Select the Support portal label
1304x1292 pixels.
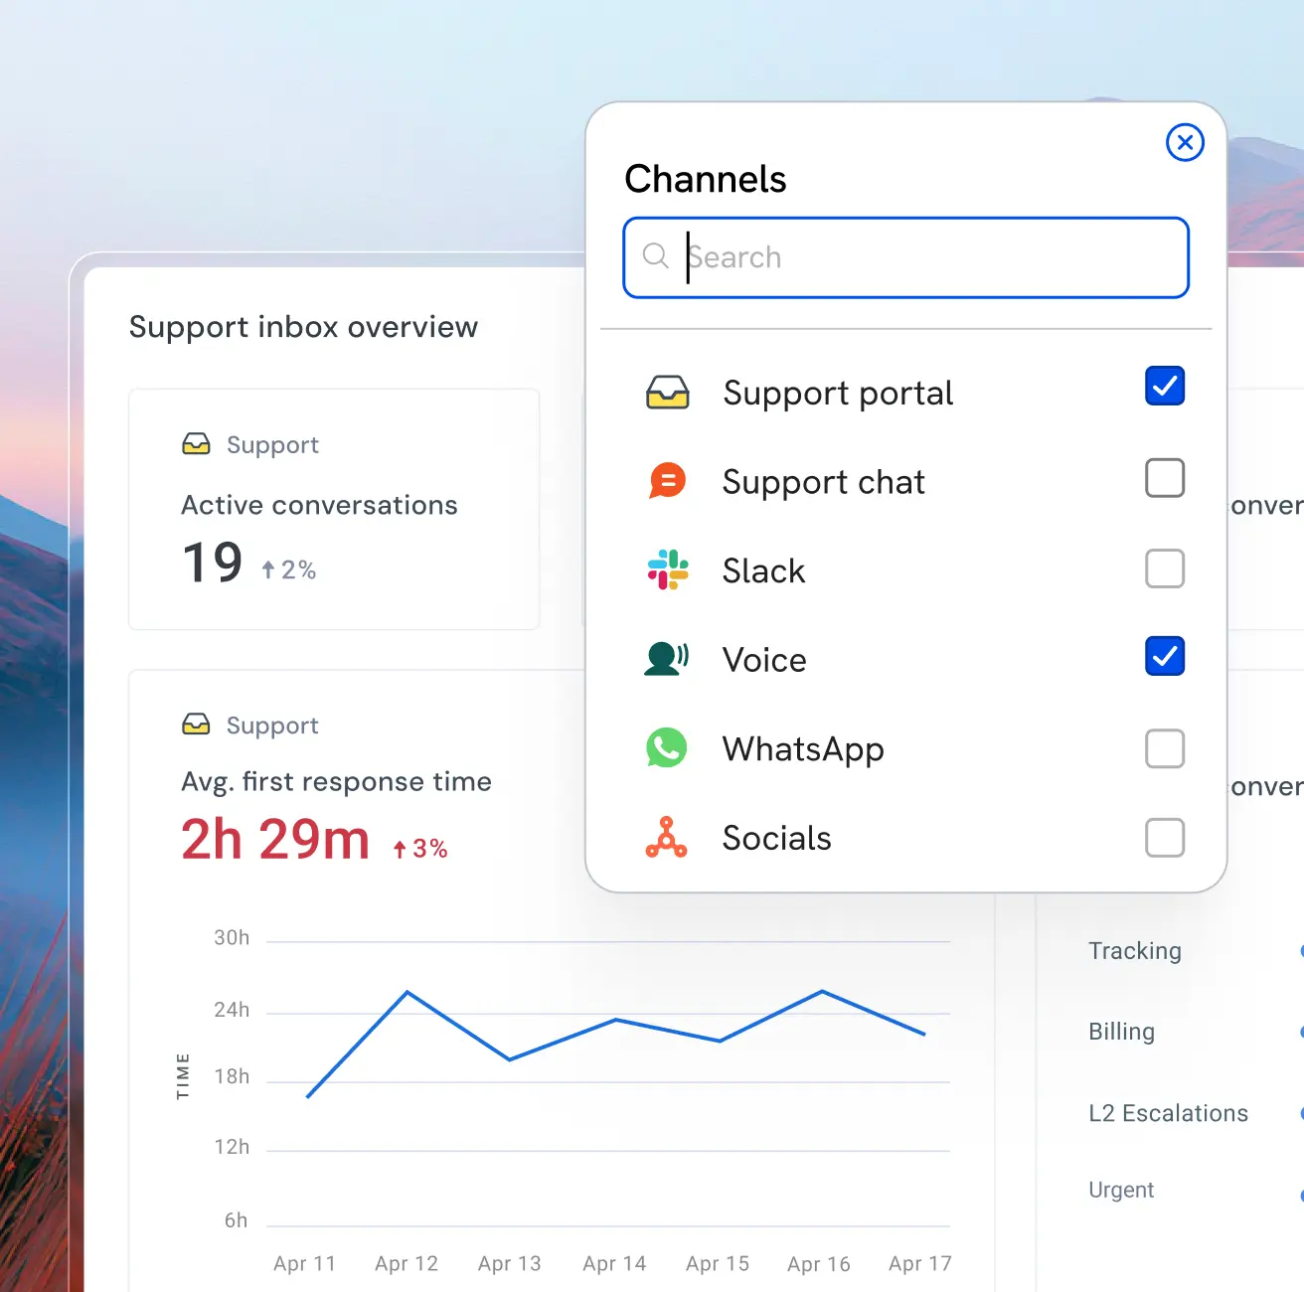click(838, 394)
